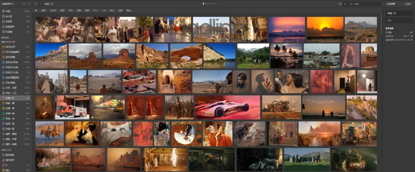Click the plus icon to add a folder
This screenshot has height=172, width=415.
tap(29, 4)
